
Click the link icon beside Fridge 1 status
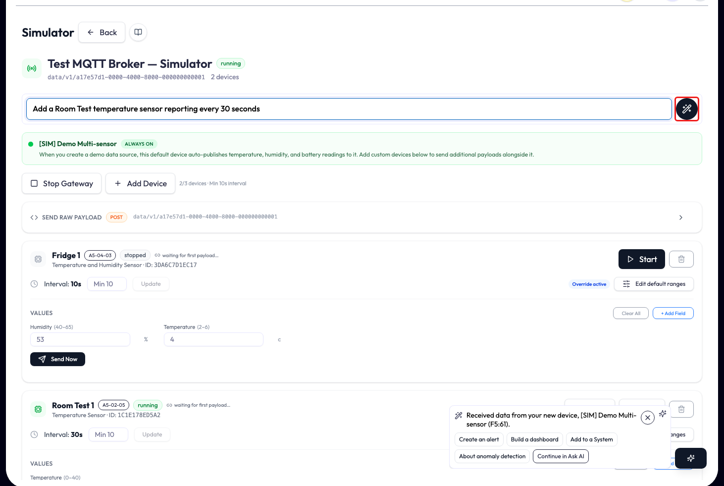pos(157,256)
